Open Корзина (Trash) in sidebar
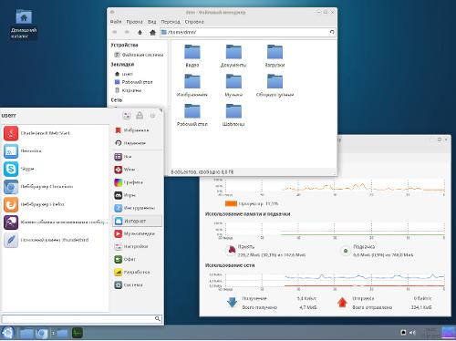The image size is (456, 341). (129, 90)
